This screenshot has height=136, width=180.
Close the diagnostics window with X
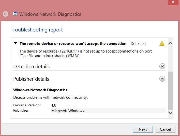[x=173, y=2]
